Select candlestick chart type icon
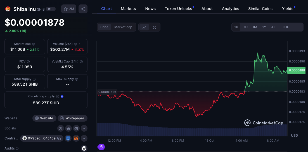The height and width of the screenshot is (152, 308). coord(155,27)
